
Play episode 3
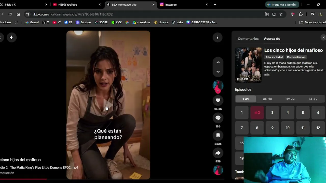tap(272, 113)
